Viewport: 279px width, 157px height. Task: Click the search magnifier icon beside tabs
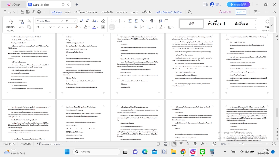point(190,12)
